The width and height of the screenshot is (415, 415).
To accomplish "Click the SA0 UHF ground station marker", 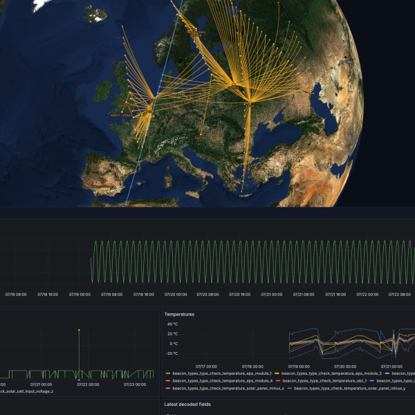I will tap(201, 134).
